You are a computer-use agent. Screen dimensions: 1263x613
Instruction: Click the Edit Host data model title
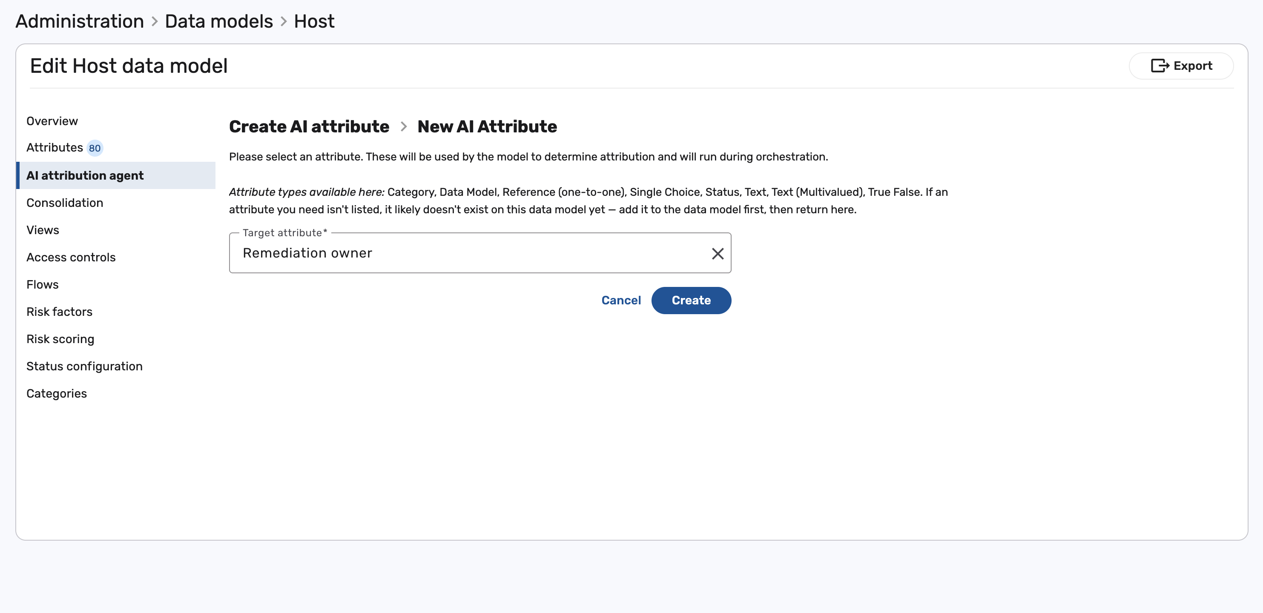coord(129,66)
